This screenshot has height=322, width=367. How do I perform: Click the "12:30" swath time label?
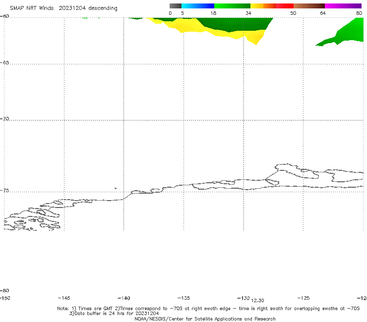point(257,301)
